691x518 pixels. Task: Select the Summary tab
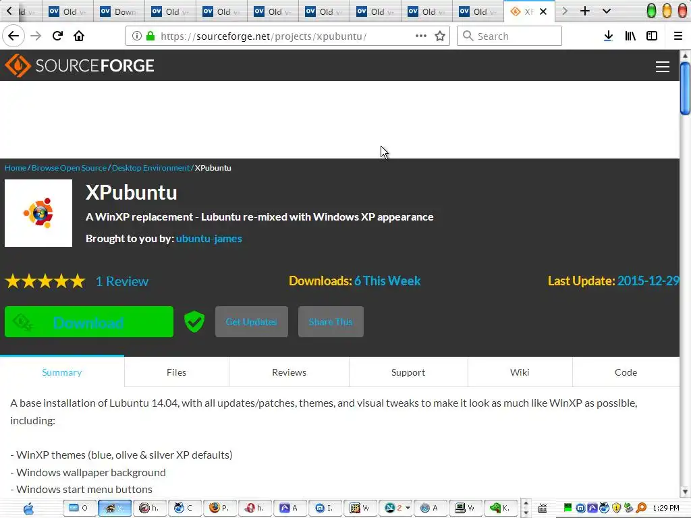[62, 372]
